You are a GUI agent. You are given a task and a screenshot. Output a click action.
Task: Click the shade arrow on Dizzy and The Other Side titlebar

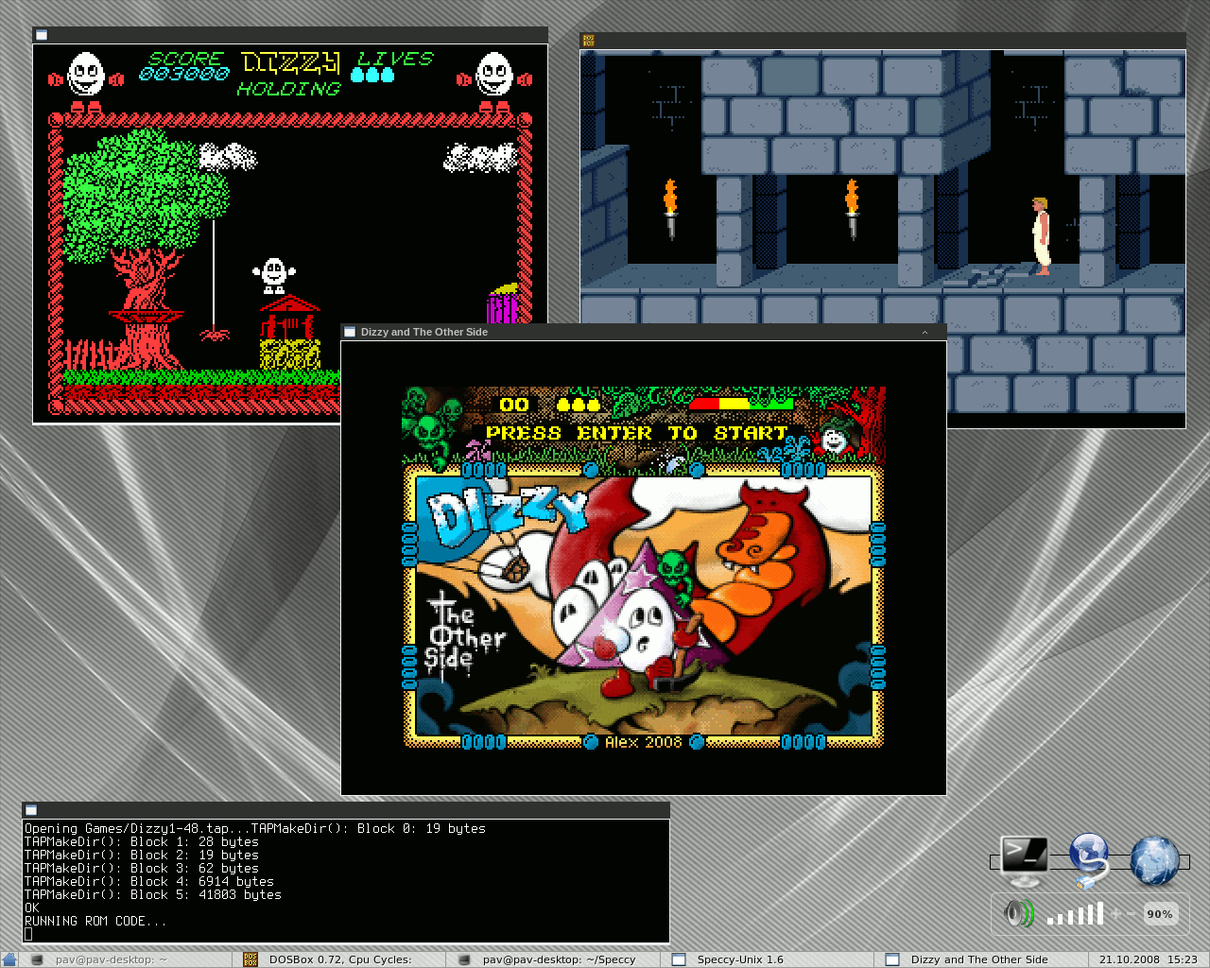point(925,332)
